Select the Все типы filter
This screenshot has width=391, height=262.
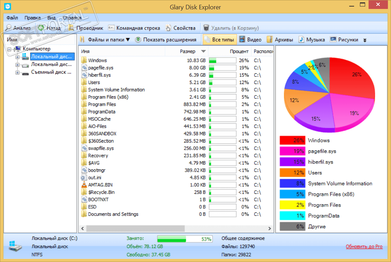pos(219,40)
